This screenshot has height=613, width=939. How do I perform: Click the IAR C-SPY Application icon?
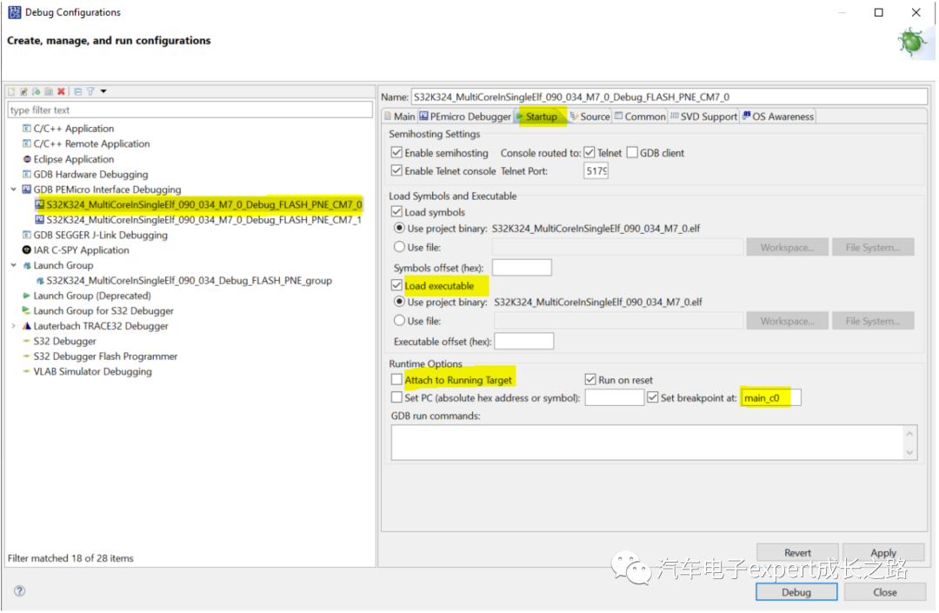pos(26,250)
